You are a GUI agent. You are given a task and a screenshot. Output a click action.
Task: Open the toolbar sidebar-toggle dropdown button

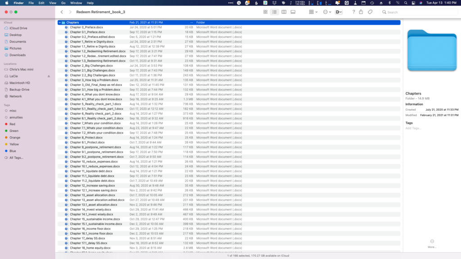[x=339, y=12]
